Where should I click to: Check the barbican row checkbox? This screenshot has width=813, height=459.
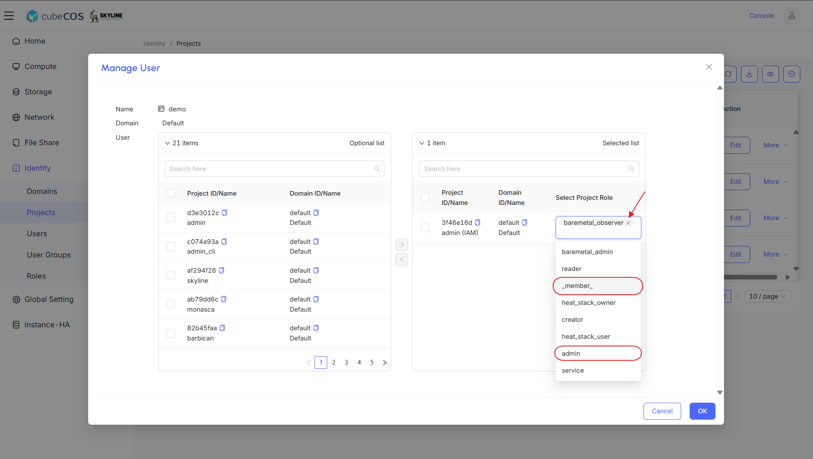pos(171,333)
